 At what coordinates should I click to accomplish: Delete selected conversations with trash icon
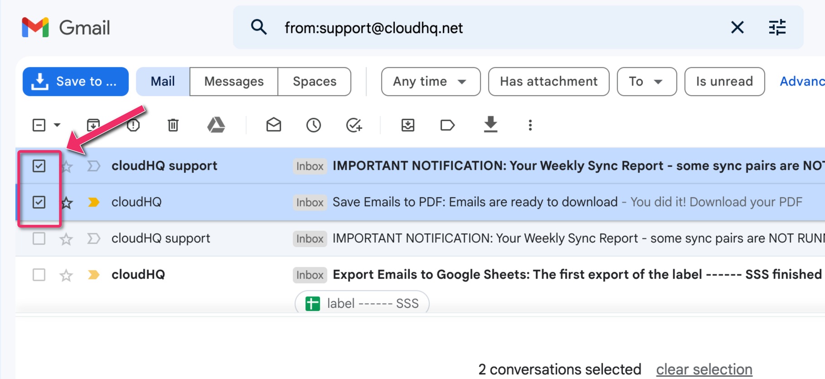[x=173, y=125]
